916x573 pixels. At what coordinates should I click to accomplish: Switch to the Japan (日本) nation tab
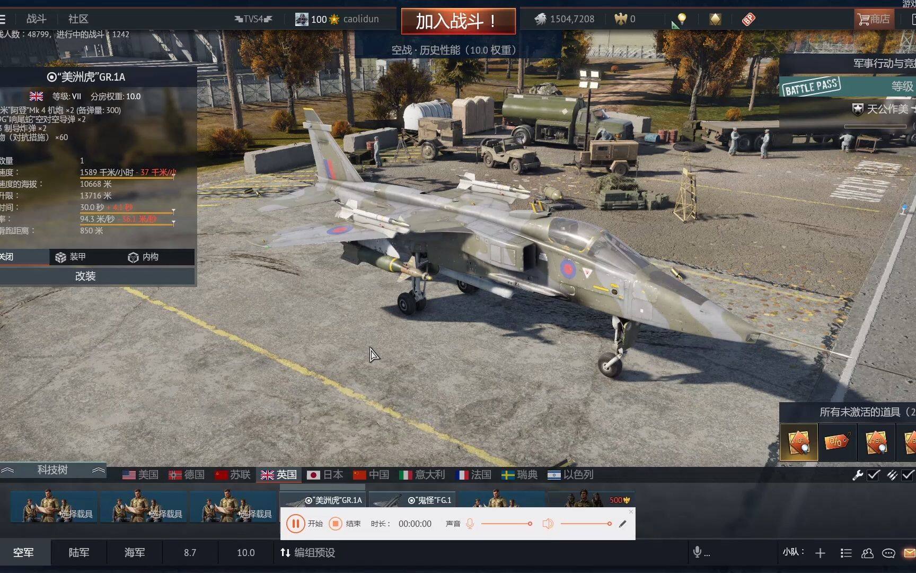pyautogui.click(x=325, y=475)
